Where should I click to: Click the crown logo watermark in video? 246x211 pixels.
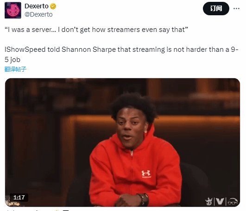(x=209, y=201)
